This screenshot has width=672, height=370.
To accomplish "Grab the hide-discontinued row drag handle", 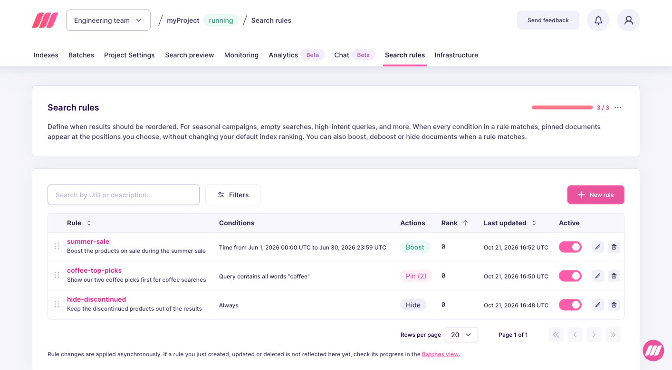I will 57,304.
